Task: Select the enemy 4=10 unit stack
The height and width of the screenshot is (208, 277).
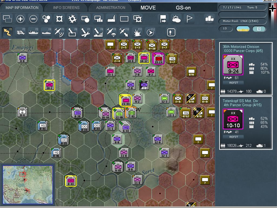Action: click(x=151, y=45)
